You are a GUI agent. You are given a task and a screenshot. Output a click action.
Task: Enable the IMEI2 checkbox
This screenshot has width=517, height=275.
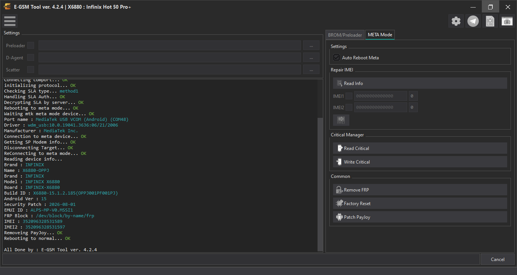349,107
